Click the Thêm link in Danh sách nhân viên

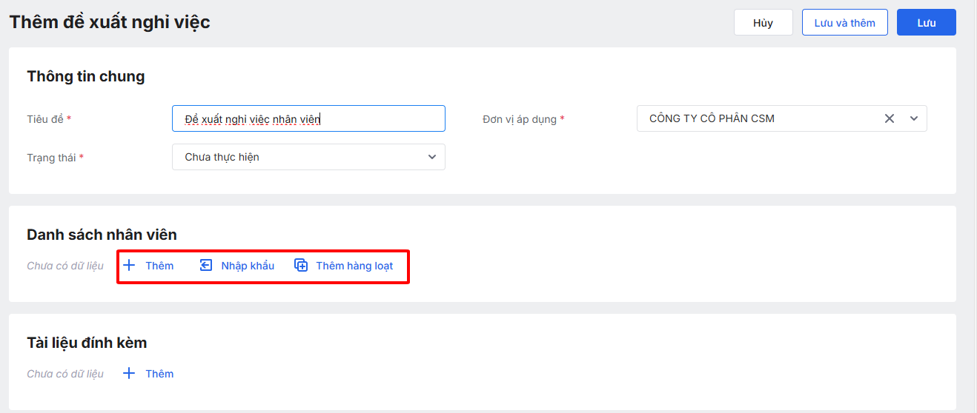pos(159,266)
